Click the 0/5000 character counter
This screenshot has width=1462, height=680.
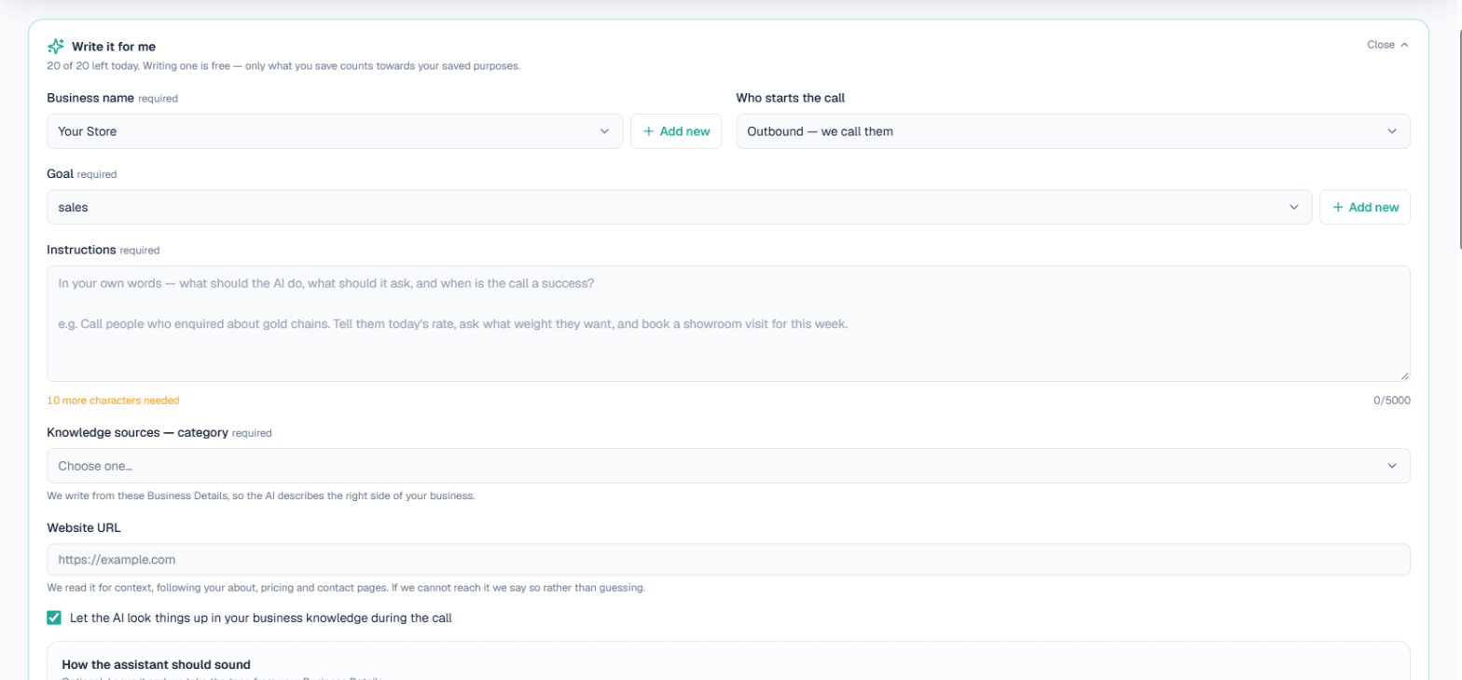(x=1391, y=401)
